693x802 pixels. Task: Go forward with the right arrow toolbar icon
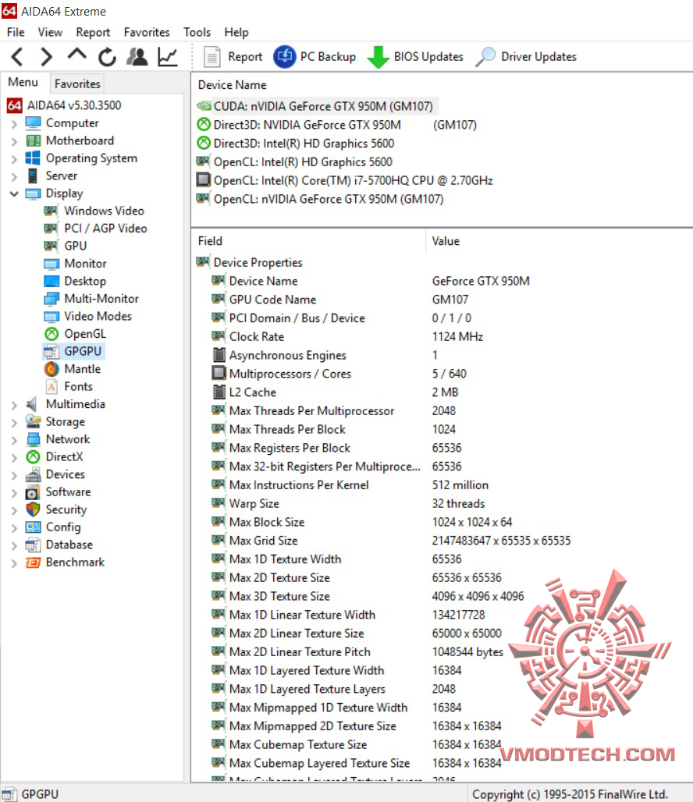[x=47, y=56]
